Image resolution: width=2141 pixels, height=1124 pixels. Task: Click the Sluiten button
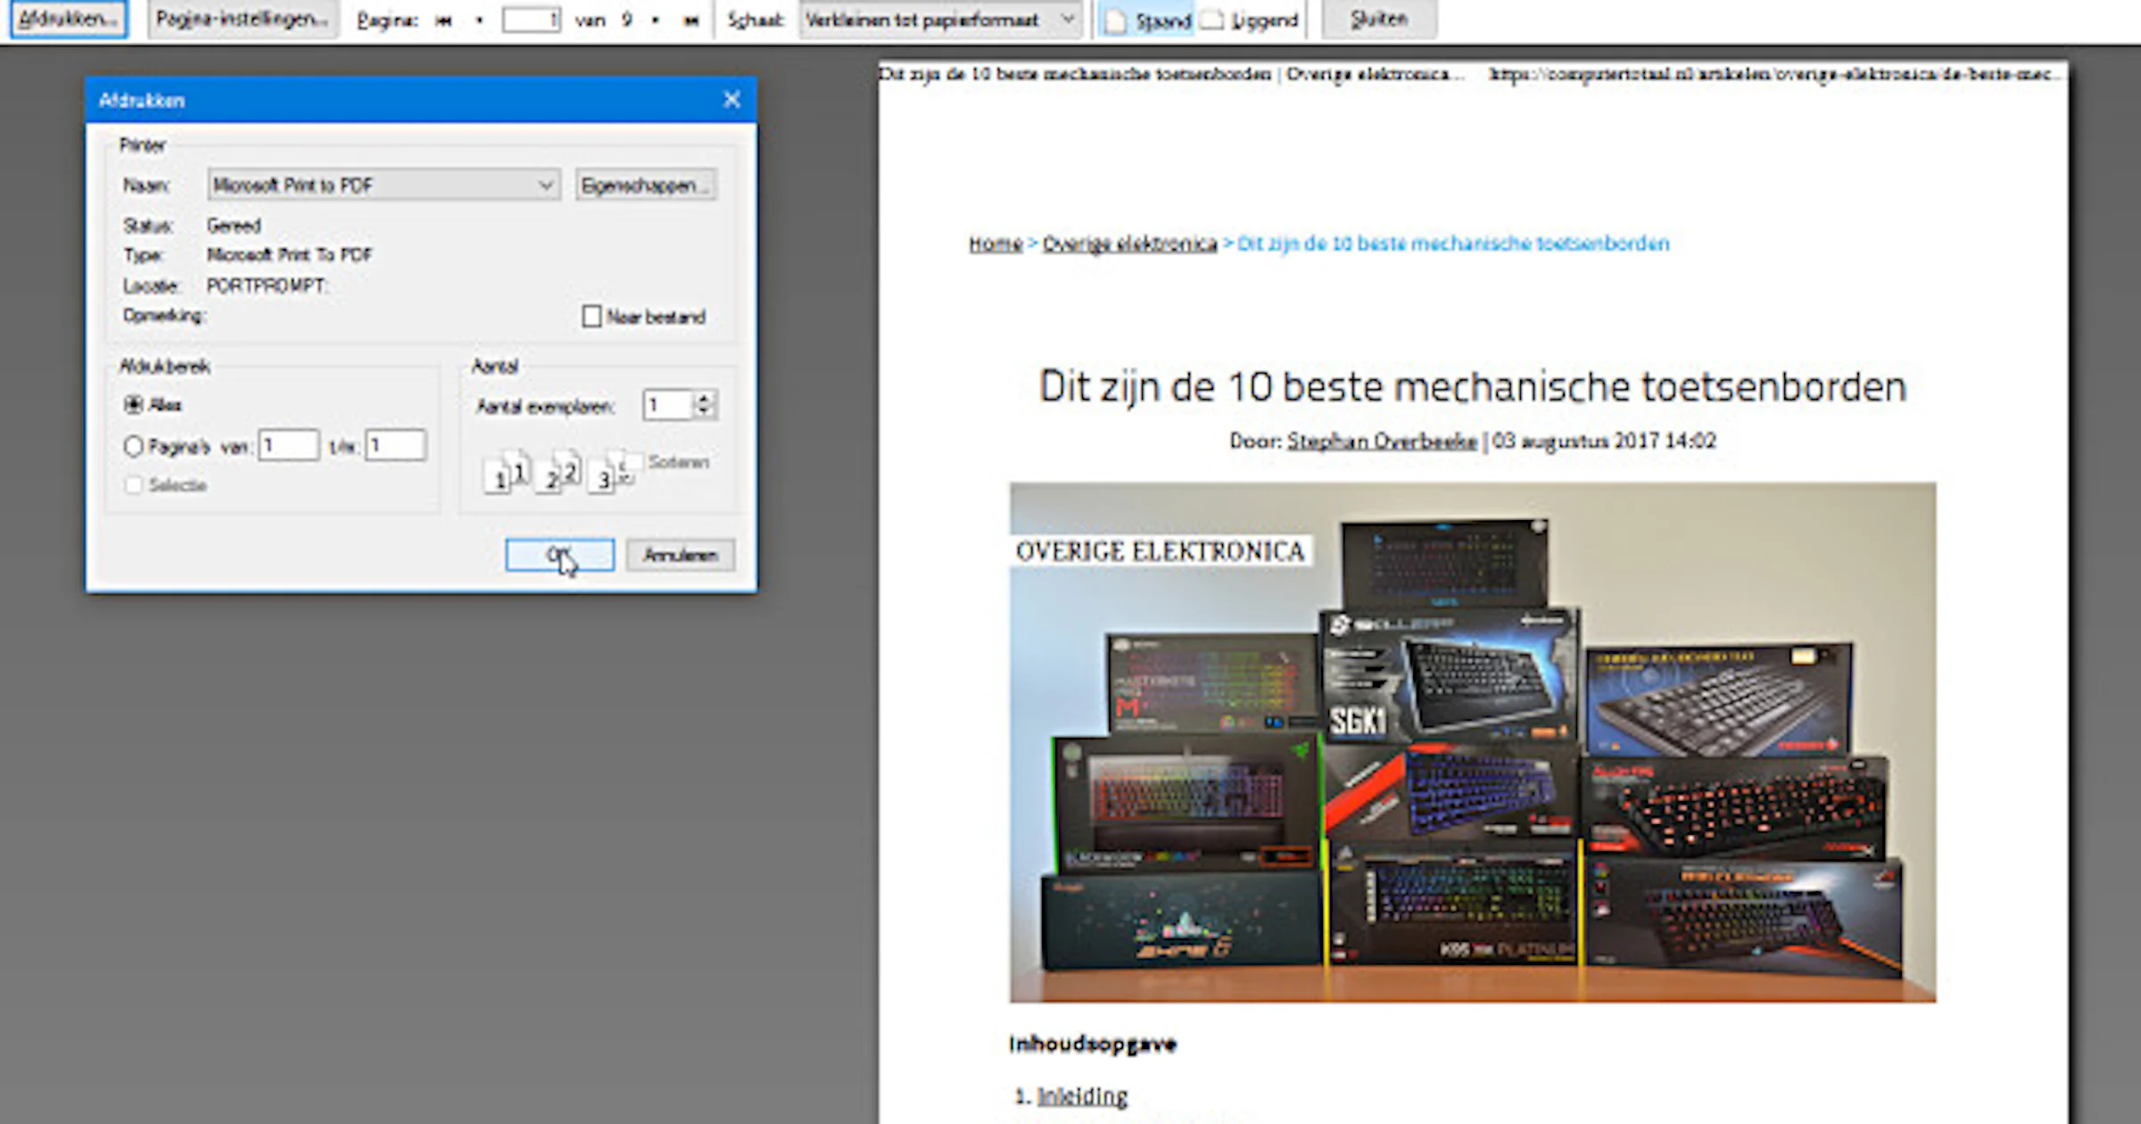click(x=1378, y=19)
